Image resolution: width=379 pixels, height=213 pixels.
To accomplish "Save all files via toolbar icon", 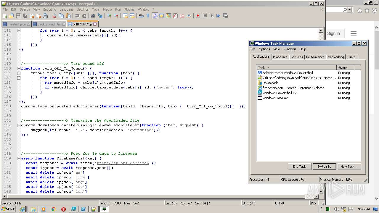I will 25,16.
